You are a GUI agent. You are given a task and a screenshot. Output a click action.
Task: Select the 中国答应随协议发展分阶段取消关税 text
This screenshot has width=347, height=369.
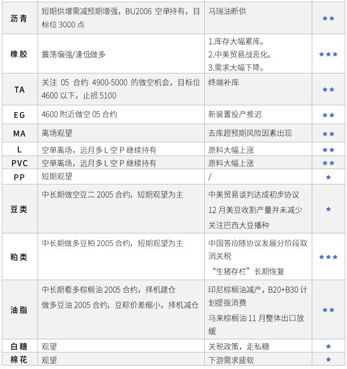tap(258, 249)
